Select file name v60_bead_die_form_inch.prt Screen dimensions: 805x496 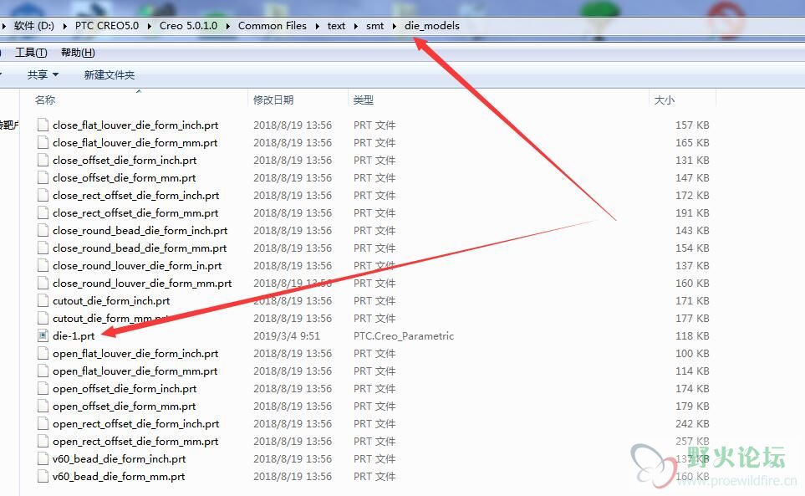click(119, 458)
